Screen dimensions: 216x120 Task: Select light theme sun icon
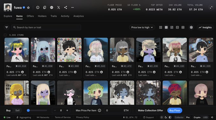[x=162, y=117]
